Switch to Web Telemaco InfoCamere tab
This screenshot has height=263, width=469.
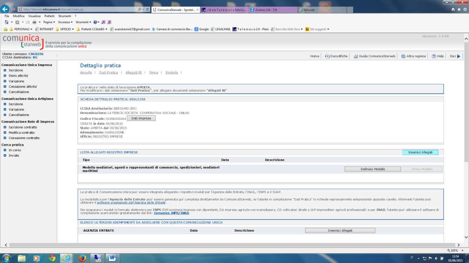pyautogui.click(x=224, y=10)
